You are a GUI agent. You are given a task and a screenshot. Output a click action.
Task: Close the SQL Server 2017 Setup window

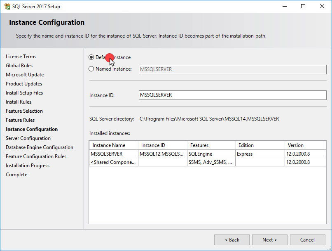(322, 6)
